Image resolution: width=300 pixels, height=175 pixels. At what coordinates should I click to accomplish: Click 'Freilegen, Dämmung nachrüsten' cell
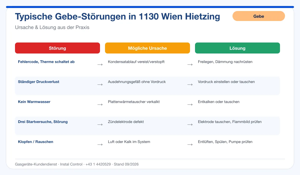click(x=225, y=62)
